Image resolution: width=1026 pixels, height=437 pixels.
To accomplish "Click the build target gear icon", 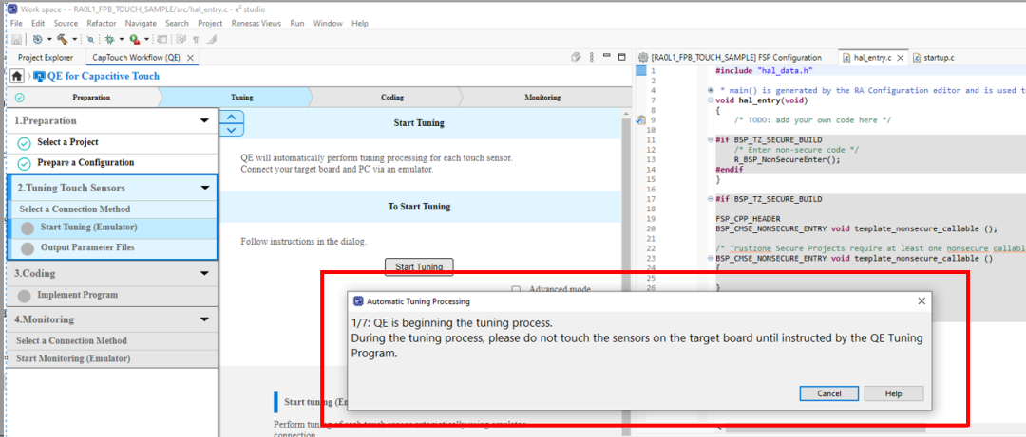I will (x=37, y=39).
